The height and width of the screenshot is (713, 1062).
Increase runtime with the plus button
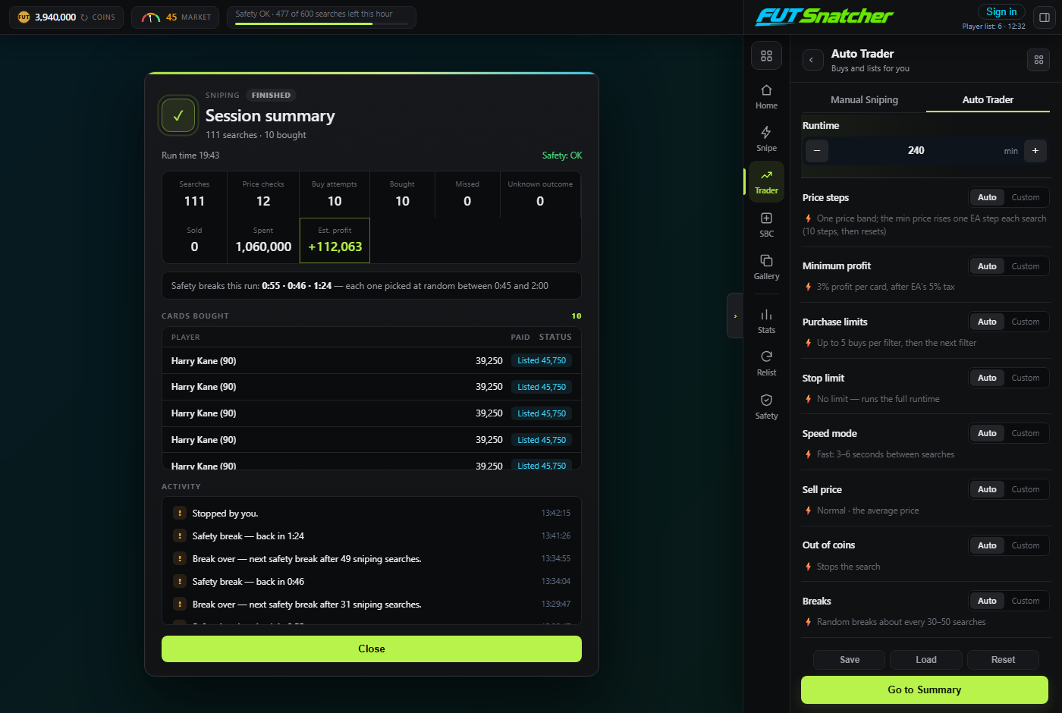point(1035,150)
